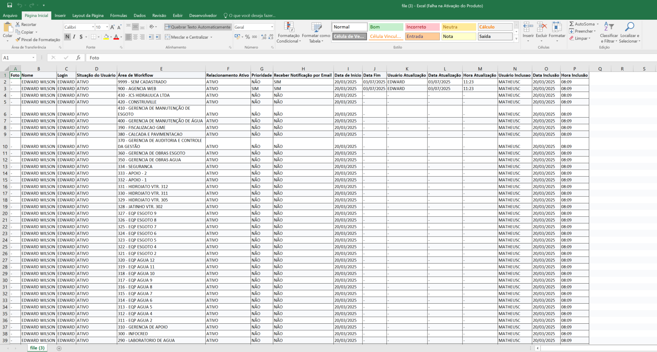Open the Arquivo menu tab
Viewport: 657px width, 352px height.
(x=10, y=16)
